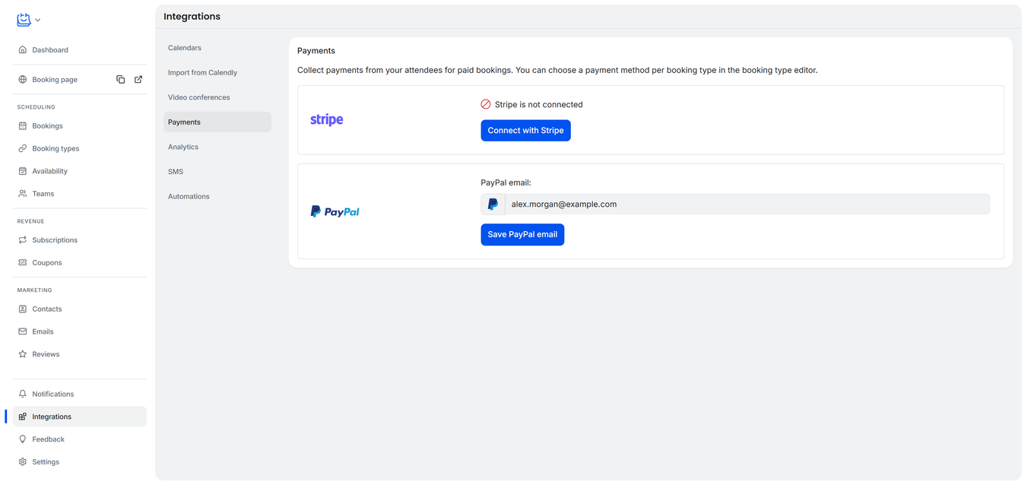Viewport: 1034px width, 485px height.
Task: Click the Feedback lightbulb icon
Action: [23, 439]
